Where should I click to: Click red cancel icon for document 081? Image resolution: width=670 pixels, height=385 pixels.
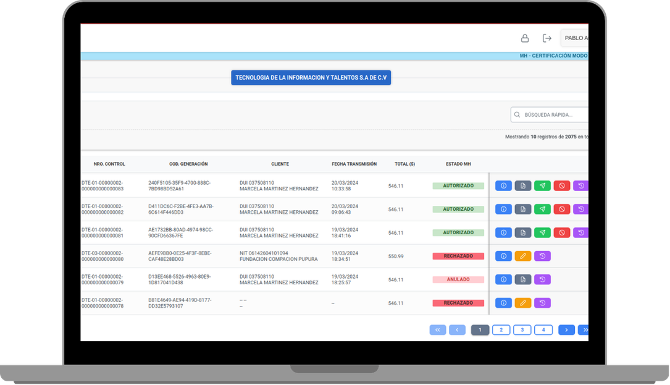tap(562, 233)
